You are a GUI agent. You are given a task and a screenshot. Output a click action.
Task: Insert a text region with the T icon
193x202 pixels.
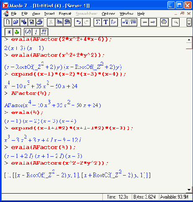click(x=106, y=22)
